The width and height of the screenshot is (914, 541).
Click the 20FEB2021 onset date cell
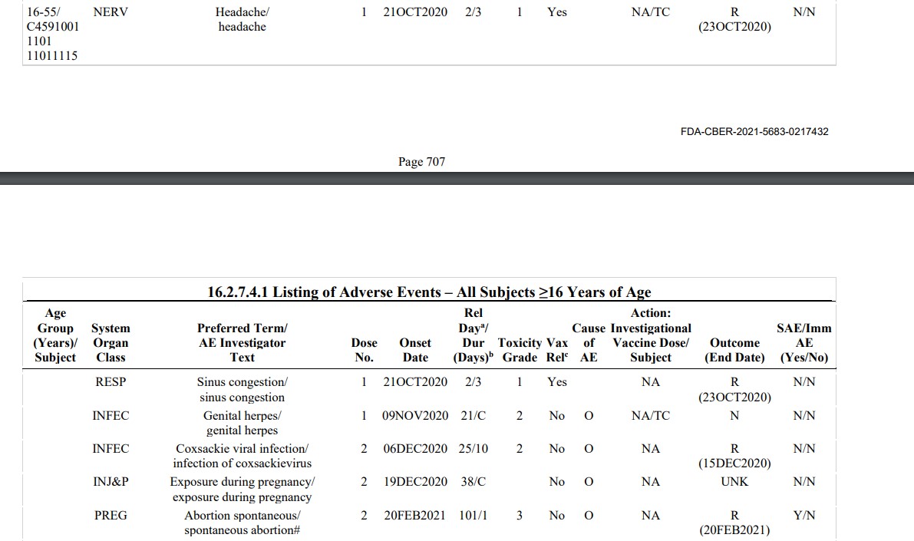tap(414, 516)
